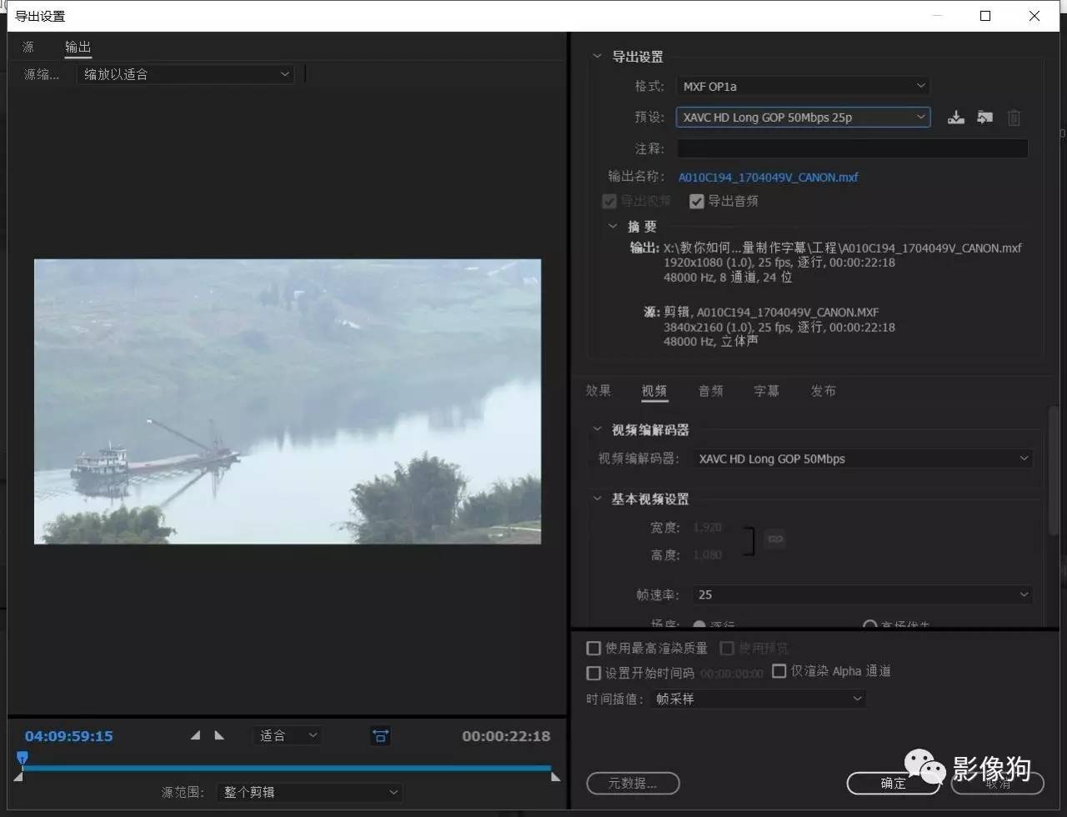Viewport: 1067px width, 817px height.
Task: Click the Set Out Point triangle icon
Action: (219, 735)
